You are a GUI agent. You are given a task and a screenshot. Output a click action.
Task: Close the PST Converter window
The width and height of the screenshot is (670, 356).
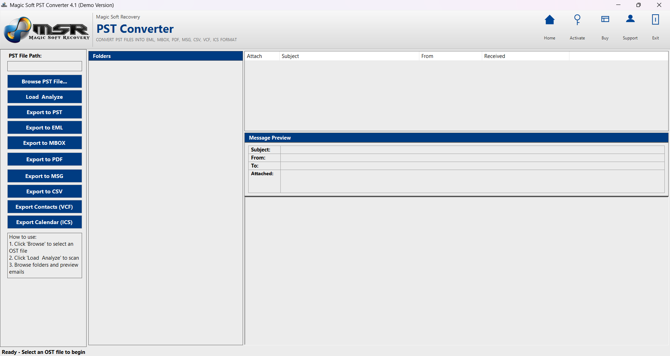[x=659, y=5]
